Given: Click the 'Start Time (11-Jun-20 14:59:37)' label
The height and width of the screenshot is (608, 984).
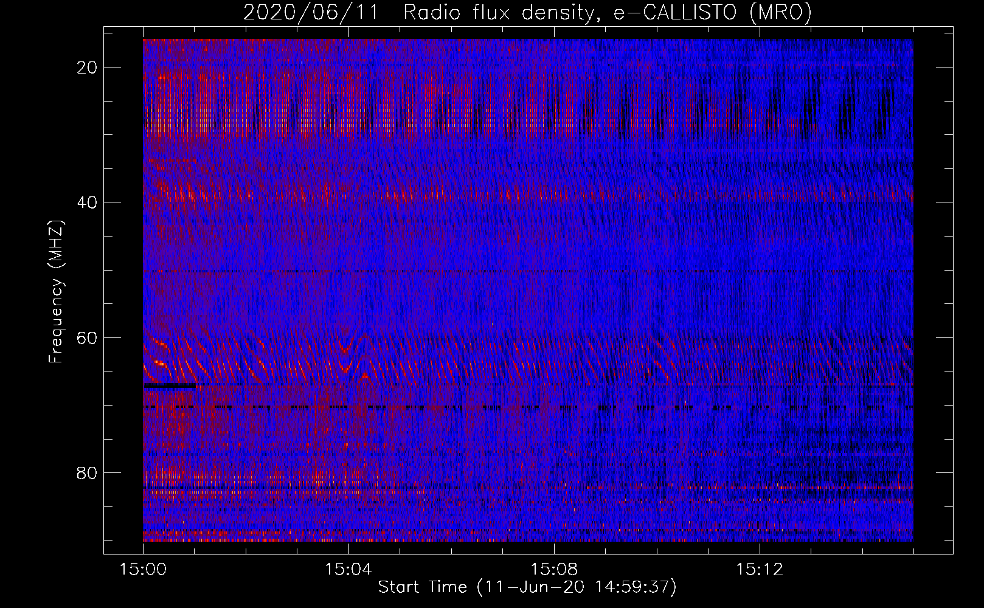Looking at the screenshot, I should pos(527,587).
